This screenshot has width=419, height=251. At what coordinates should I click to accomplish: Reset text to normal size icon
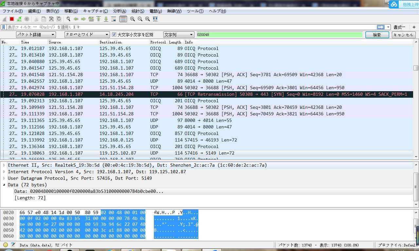click(148, 19)
